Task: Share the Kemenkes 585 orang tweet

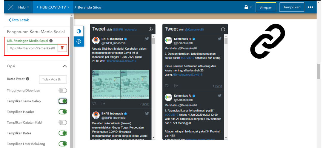Action: pyautogui.click(x=176, y=86)
